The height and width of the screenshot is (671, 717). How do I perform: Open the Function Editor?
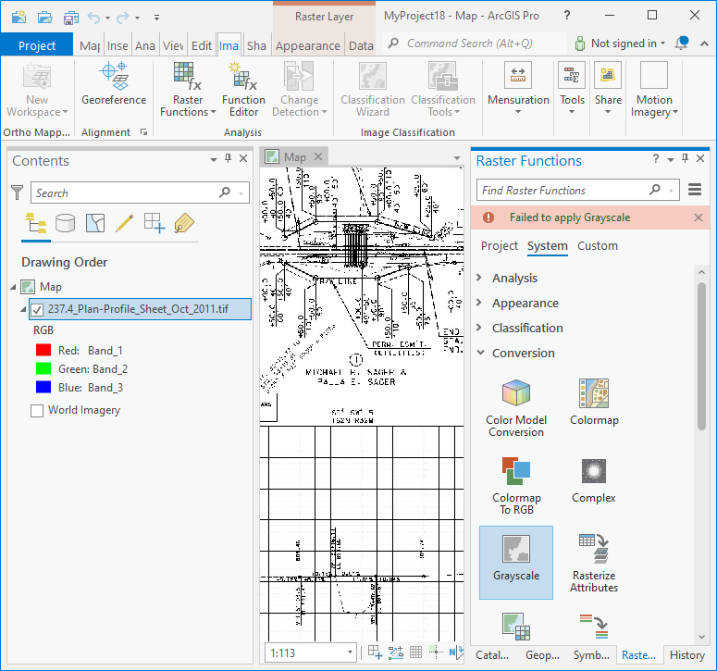point(243,89)
